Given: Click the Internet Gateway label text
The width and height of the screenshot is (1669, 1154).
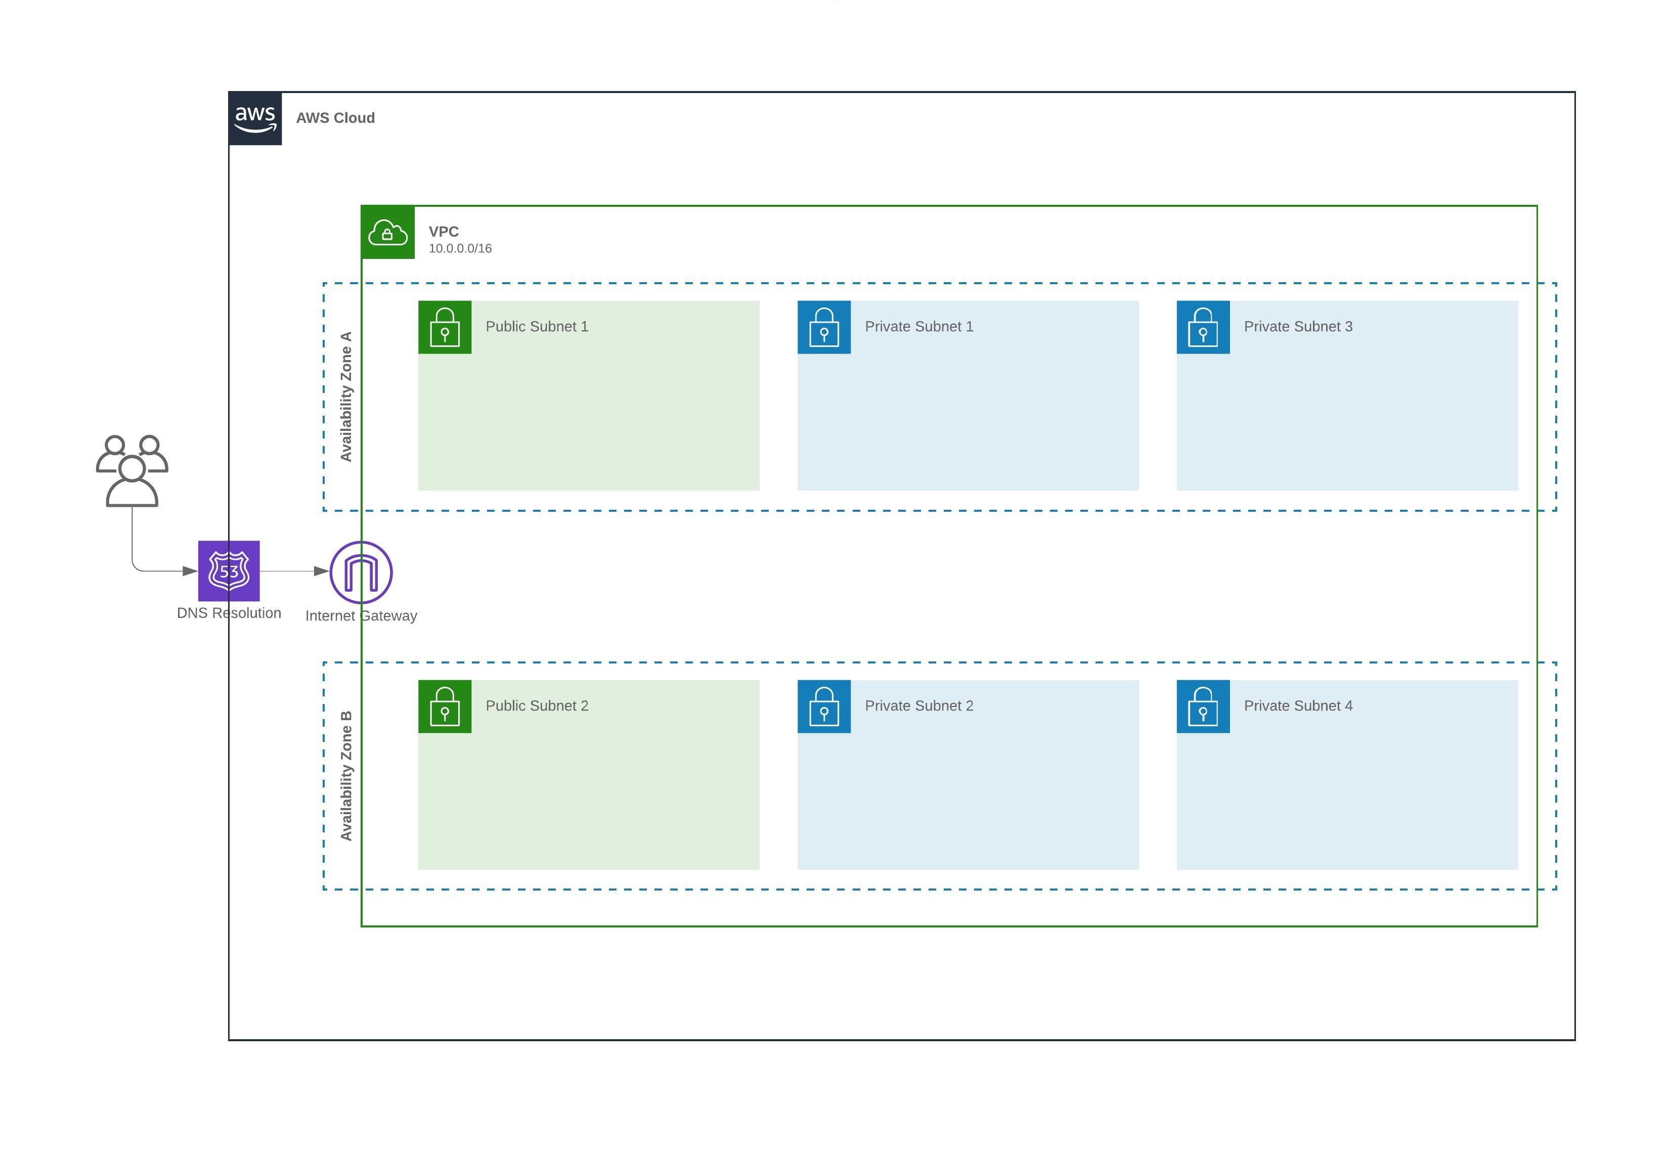Looking at the screenshot, I should (361, 616).
